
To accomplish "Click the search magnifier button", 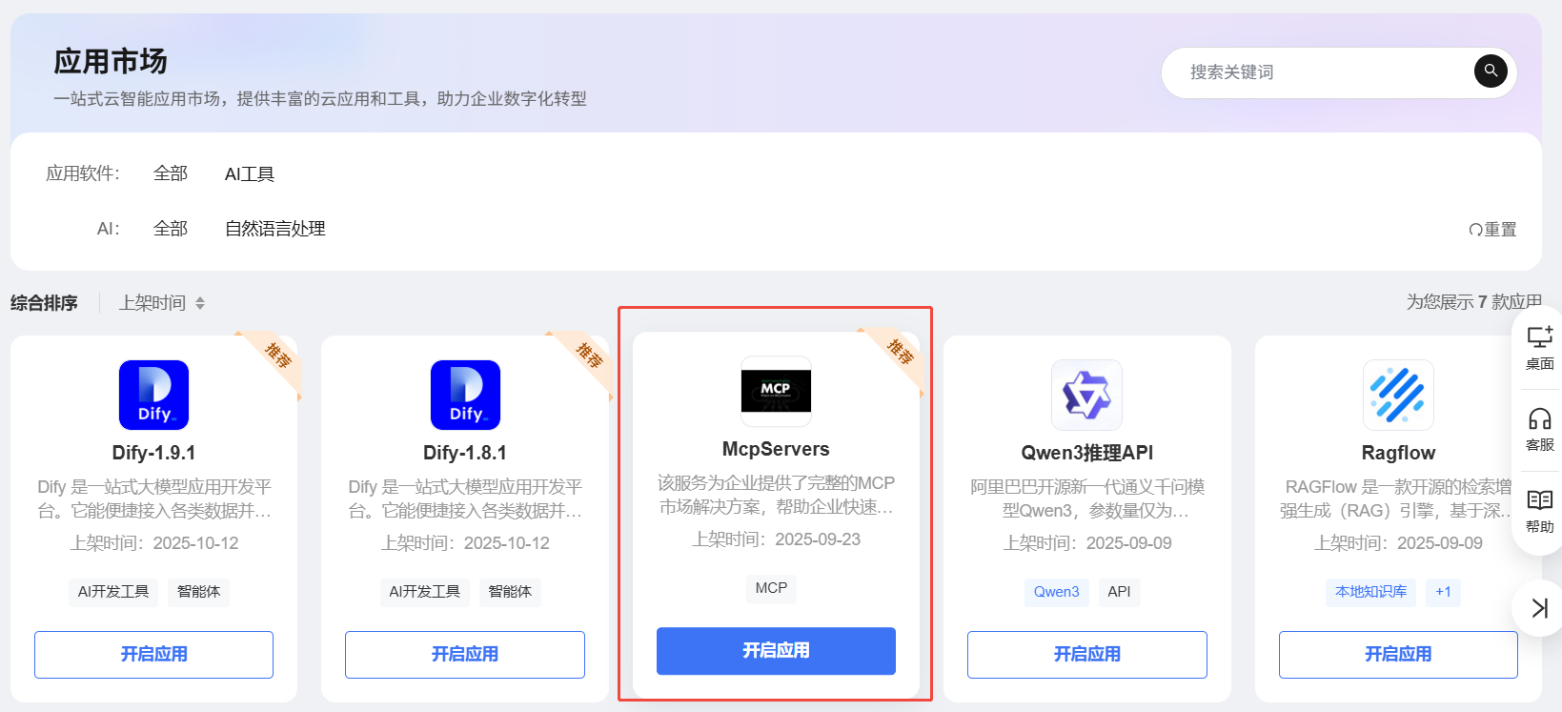I will click(x=1491, y=71).
